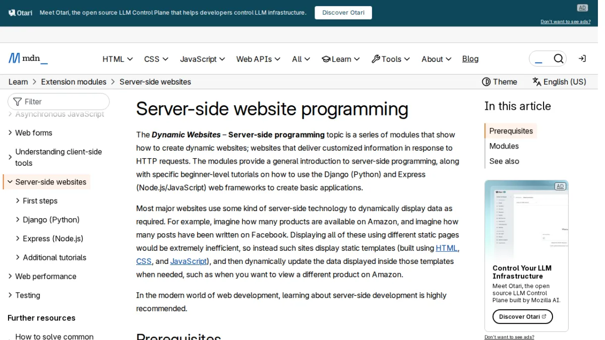This screenshot has height=340, width=605.
Task: Open the Tools menu
Action: coord(391,59)
